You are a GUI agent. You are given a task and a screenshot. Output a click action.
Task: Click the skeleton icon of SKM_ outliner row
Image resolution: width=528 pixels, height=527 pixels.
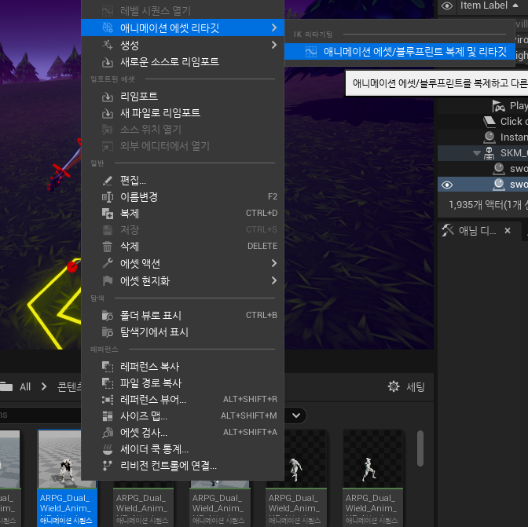click(x=489, y=153)
